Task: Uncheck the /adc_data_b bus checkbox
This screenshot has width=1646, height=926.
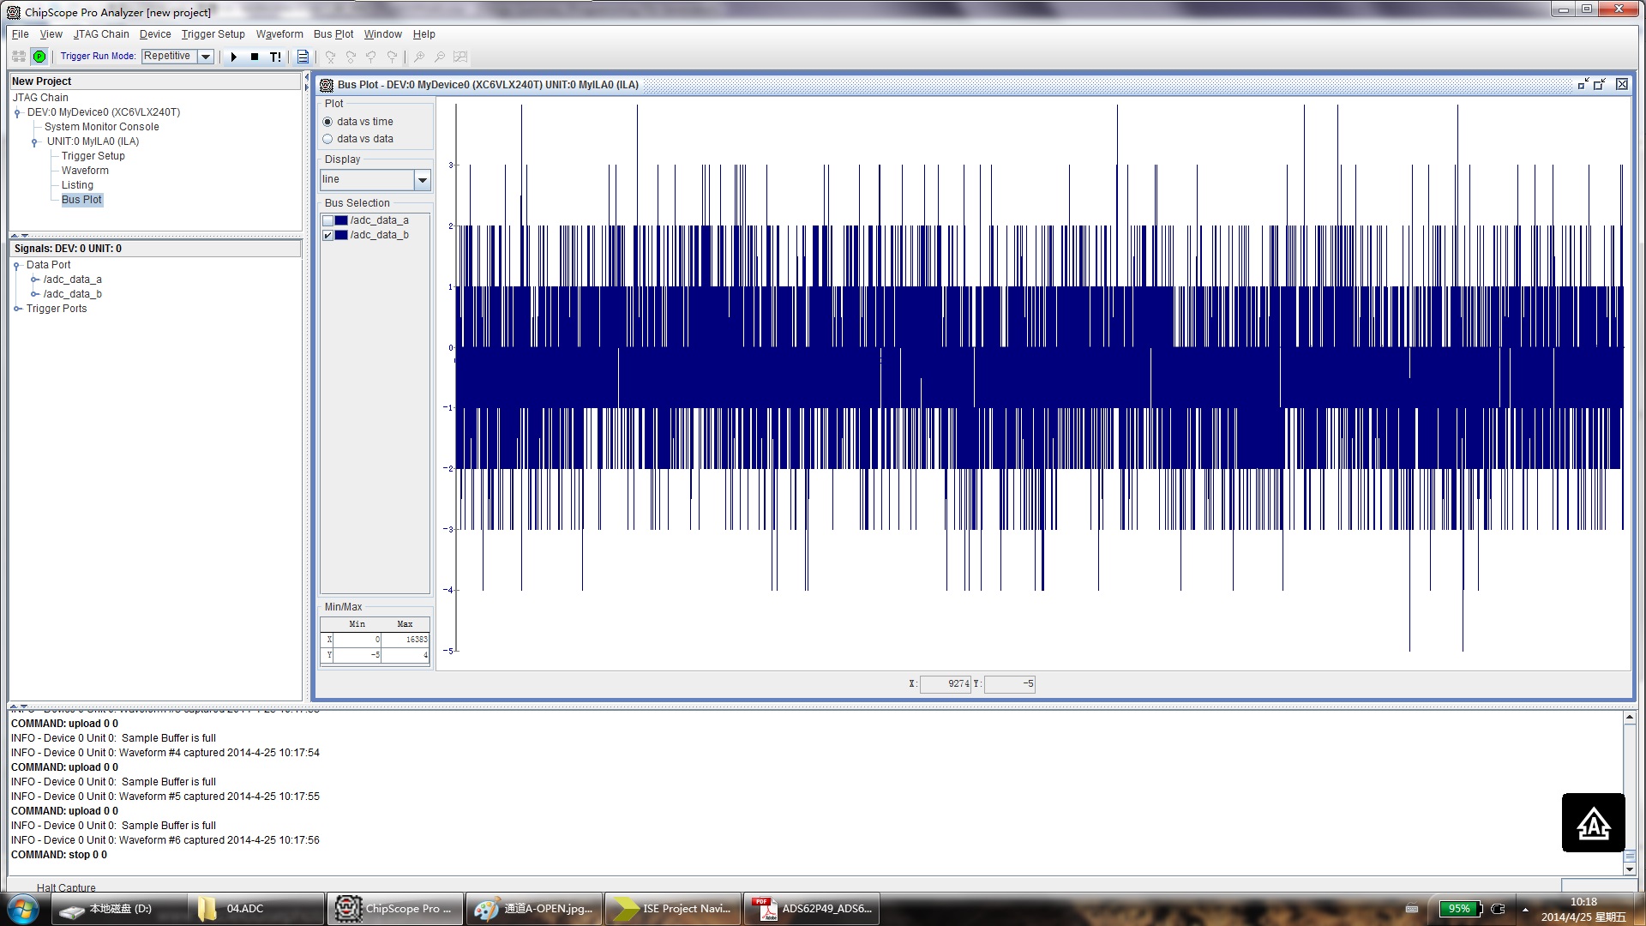Action: pos(327,235)
